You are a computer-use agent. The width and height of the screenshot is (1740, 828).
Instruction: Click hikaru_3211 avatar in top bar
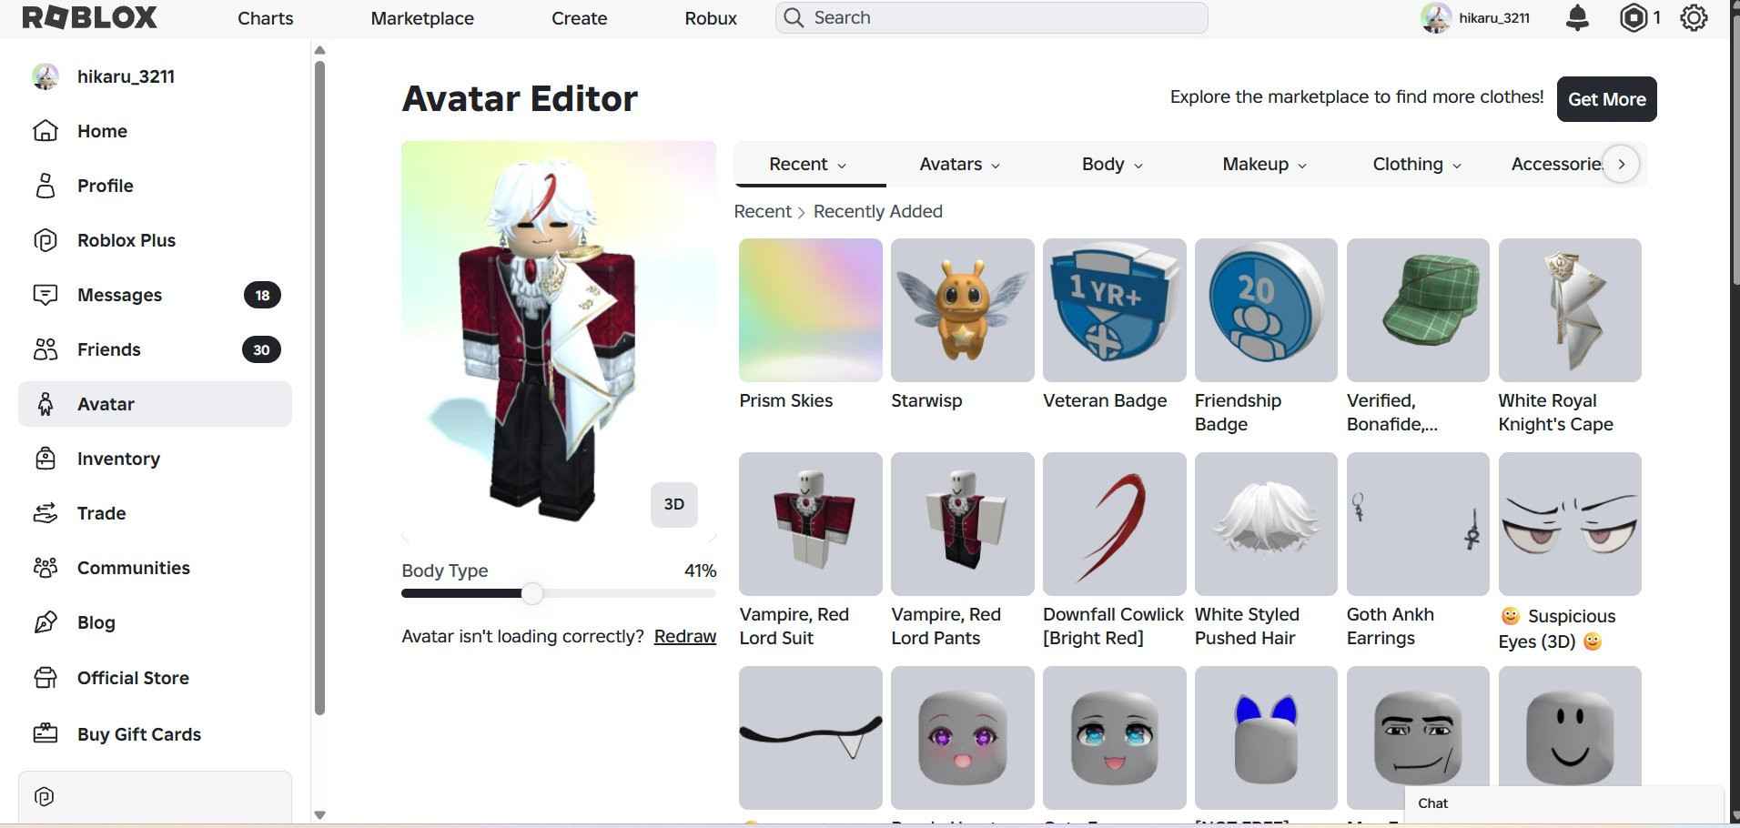click(1435, 18)
